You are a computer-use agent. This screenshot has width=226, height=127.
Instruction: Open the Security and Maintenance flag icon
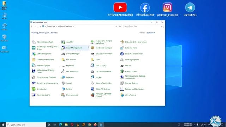pos(34,83)
